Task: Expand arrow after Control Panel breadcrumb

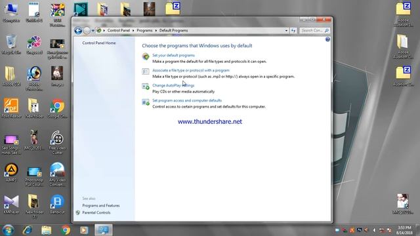Action: pos(133,31)
